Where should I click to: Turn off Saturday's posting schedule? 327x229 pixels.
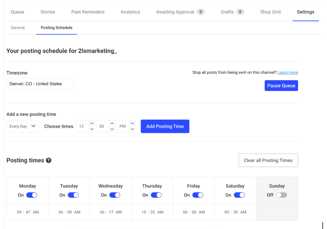[x=239, y=195]
